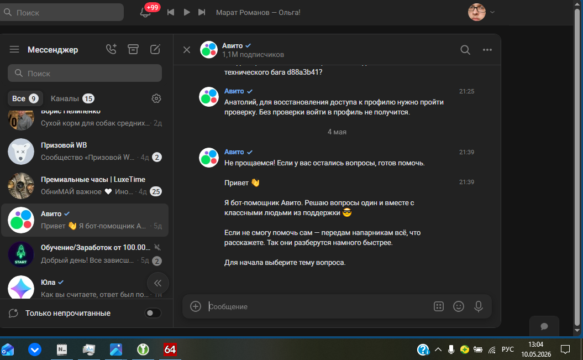
Task: Open the Юла chat
Action: (x=85, y=287)
